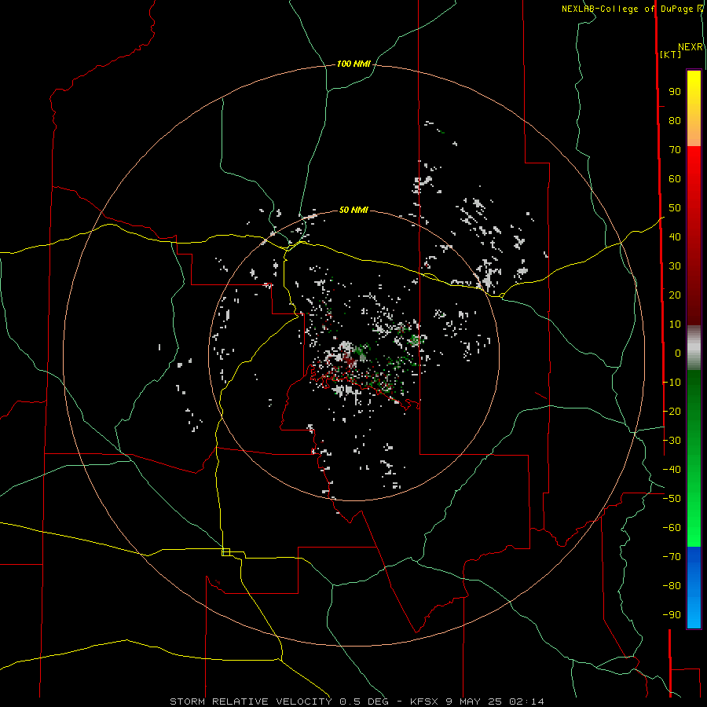Click the "-20" value on velocity scale
Image resolution: width=707 pixels, height=707 pixels.
(x=672, y=412)
